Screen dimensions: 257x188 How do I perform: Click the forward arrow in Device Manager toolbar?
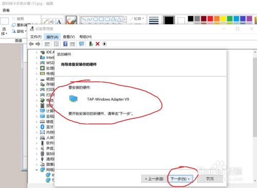click(38, 44)
